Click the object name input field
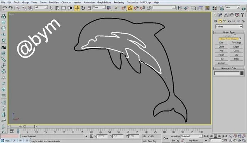247x143 pixels. [x=227, y=73]
